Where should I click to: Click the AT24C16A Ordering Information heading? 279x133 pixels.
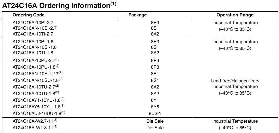(59, 6)
